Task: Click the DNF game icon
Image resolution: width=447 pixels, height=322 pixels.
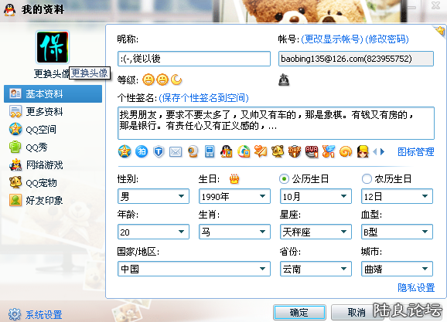Action: coord(295,152)
